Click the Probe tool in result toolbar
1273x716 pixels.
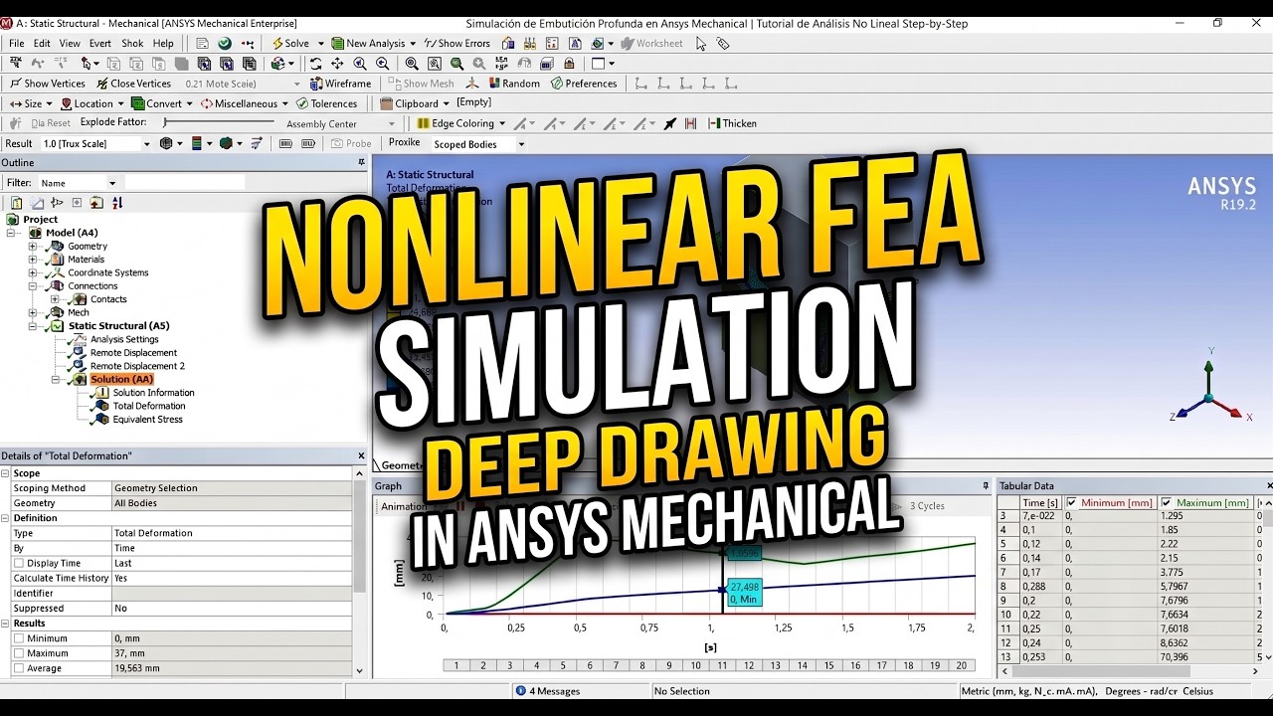point(351,143)
